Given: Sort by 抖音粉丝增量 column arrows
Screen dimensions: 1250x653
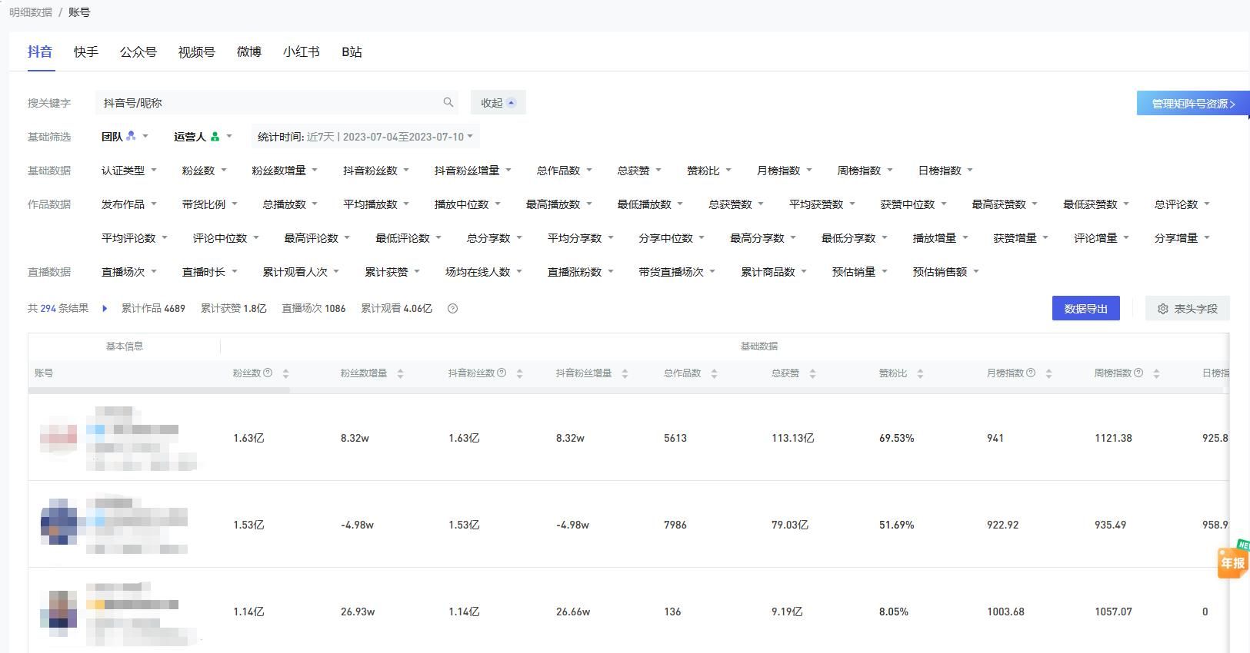Looking at the screenshot, I should (625, 373).
